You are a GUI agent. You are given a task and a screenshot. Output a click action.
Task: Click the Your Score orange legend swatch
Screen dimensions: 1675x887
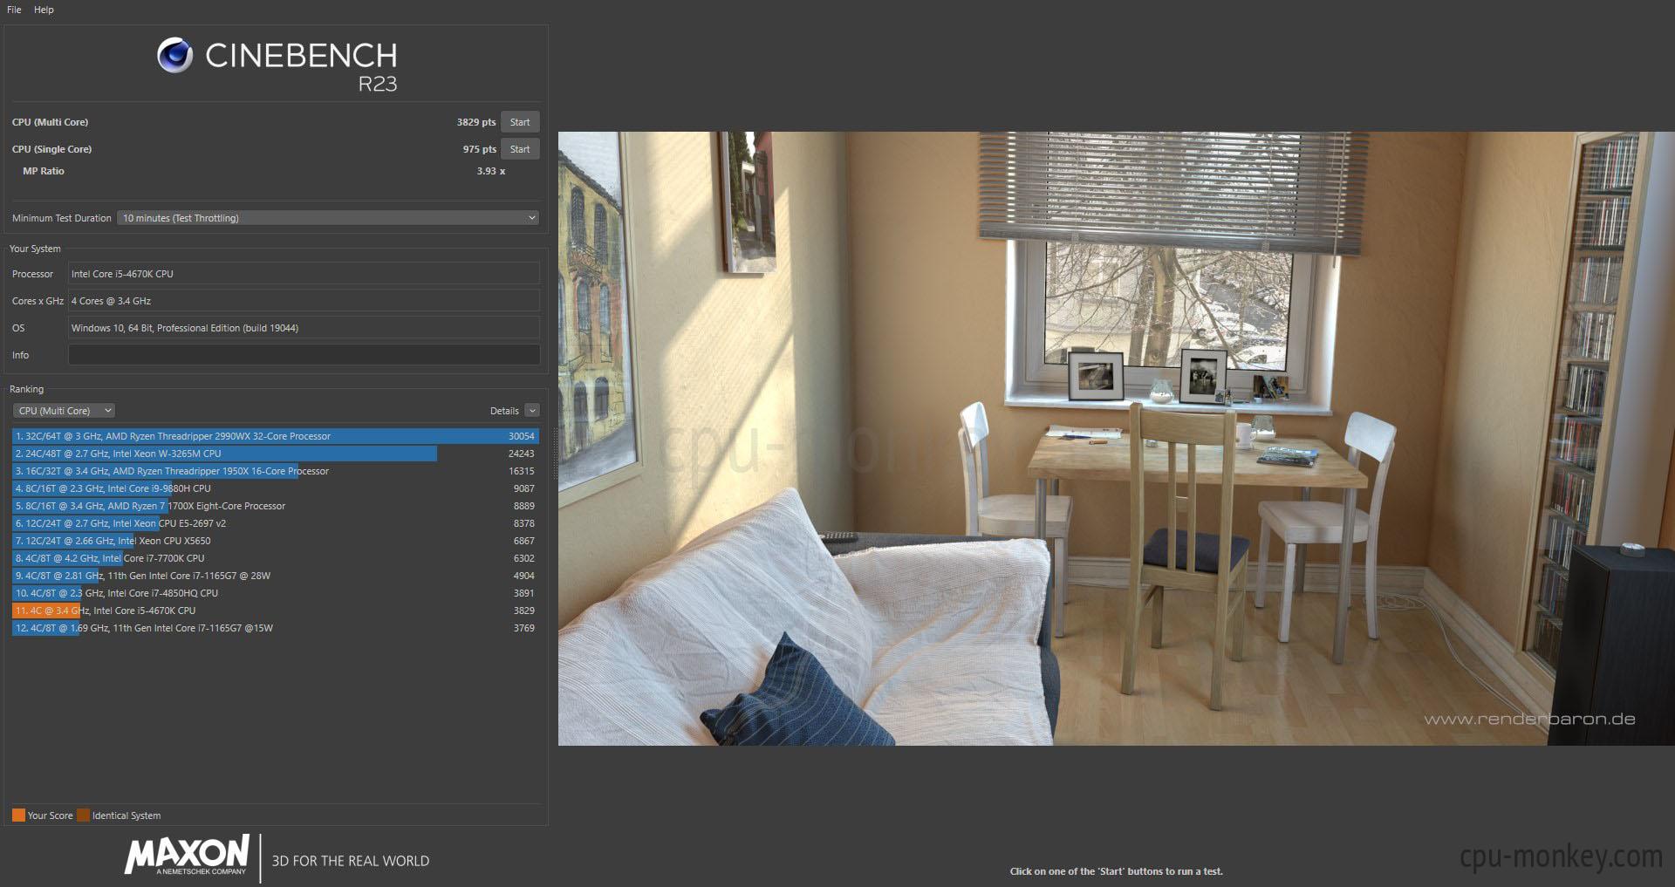point(18,815)
